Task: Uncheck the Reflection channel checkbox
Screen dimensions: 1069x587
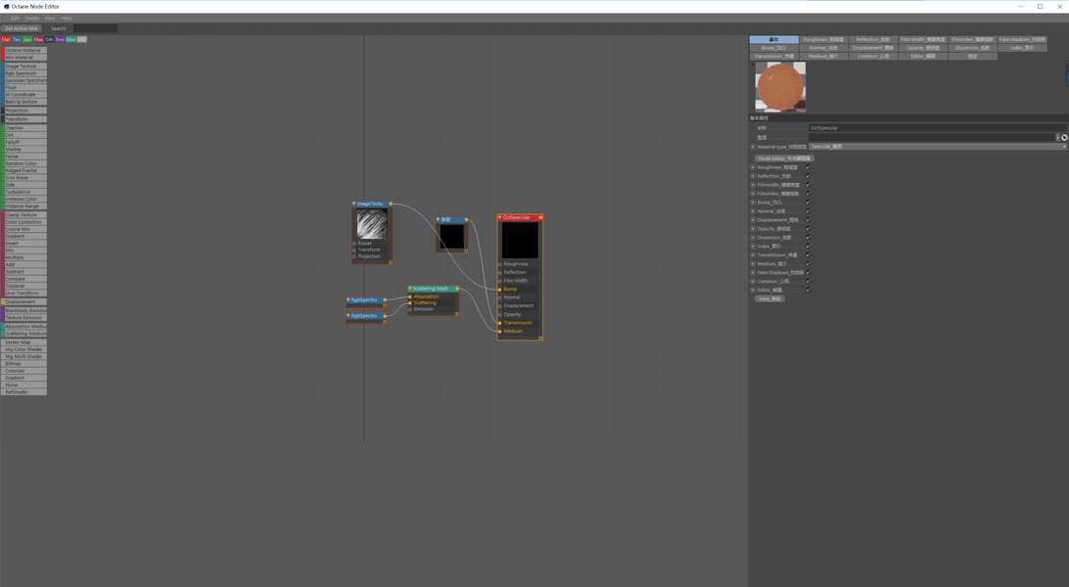Action: [x=809, y=176]
